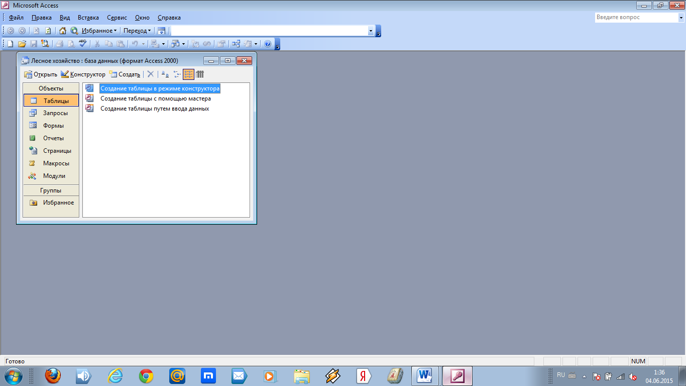Open the Введите вопрос dropdown arrow

[x=681, y=17]
